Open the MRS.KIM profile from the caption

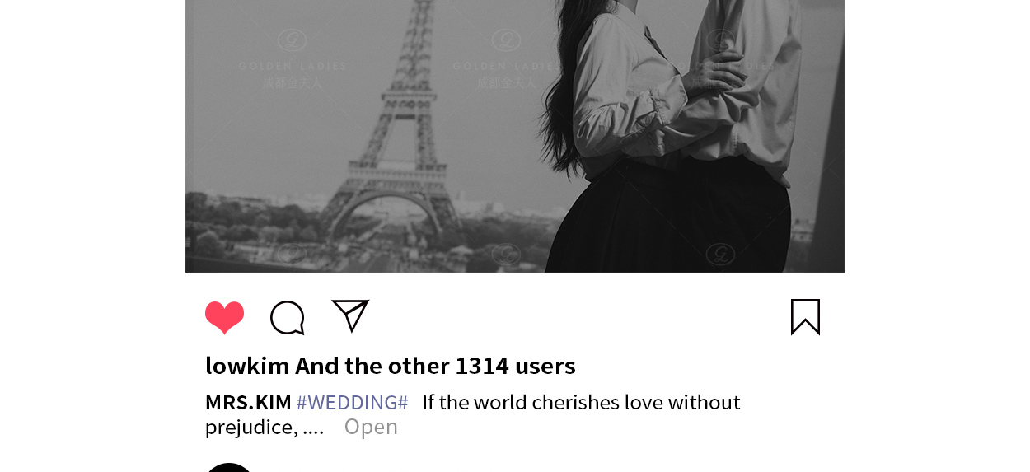coord(248,402)
